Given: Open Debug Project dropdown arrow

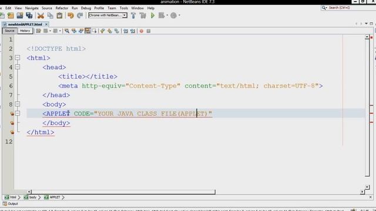Looking at the screenshot, I should (x=167, y=16).
